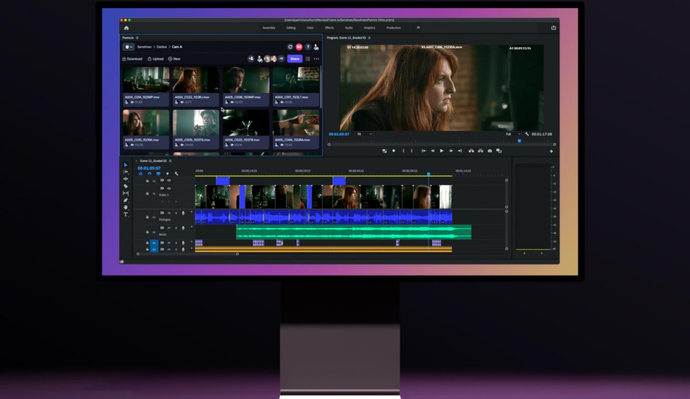Step back one frame
This screenshot has height=399, width=690.
tap(433, 151)
